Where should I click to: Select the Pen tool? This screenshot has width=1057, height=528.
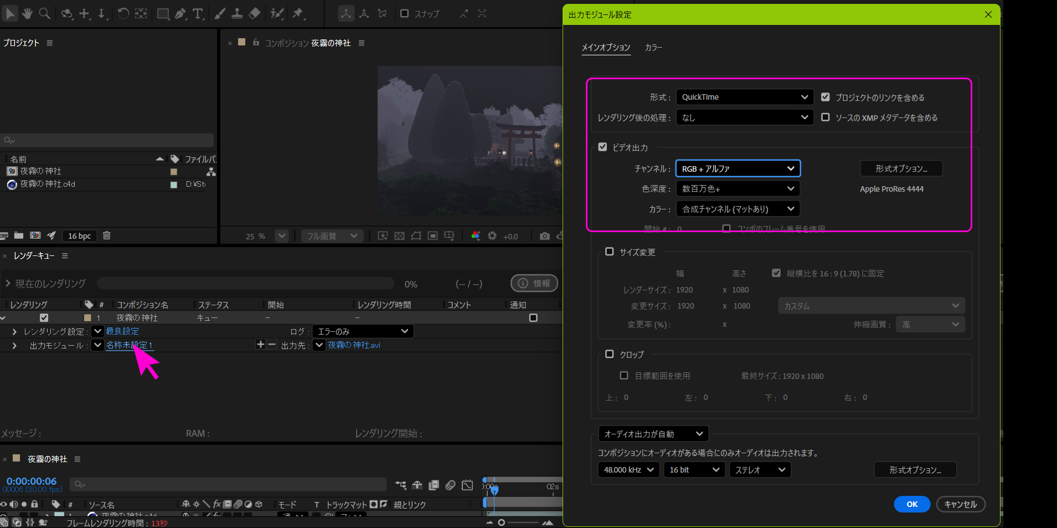click(181, 14)
